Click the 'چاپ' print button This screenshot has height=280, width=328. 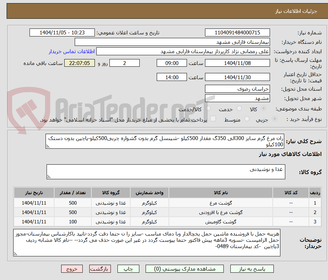tap(128, 269)
